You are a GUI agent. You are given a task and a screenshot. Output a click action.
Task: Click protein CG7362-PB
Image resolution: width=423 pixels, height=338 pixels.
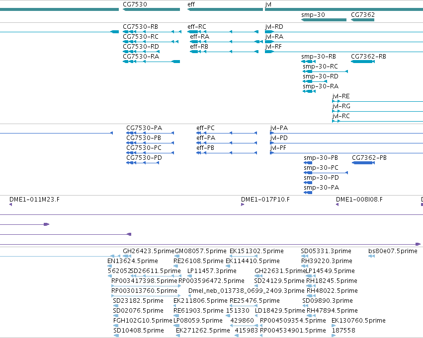pyautogui.click(x=363, y=163)
